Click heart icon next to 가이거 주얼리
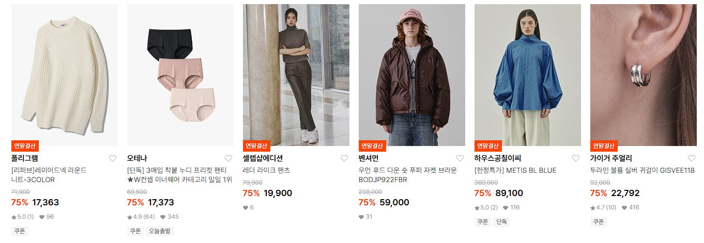Image resolution: width=704 pixels, height=243 pixels. click(x=692, y=158)
